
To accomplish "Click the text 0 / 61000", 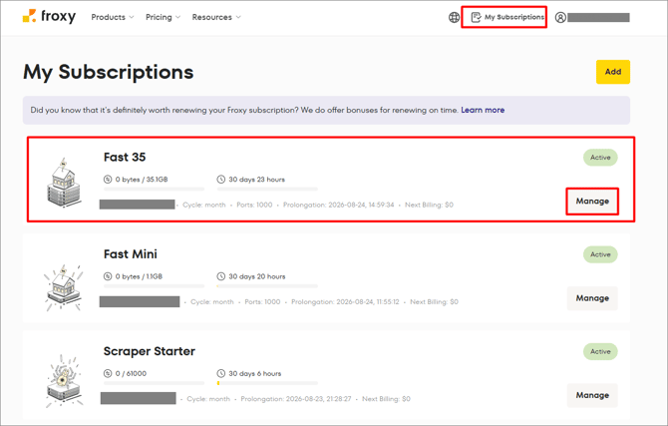I will point(131,373).
